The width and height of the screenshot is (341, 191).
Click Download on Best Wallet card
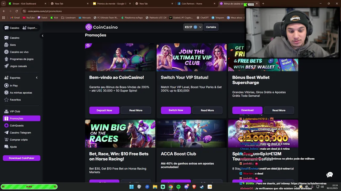(x=247, y=110)
